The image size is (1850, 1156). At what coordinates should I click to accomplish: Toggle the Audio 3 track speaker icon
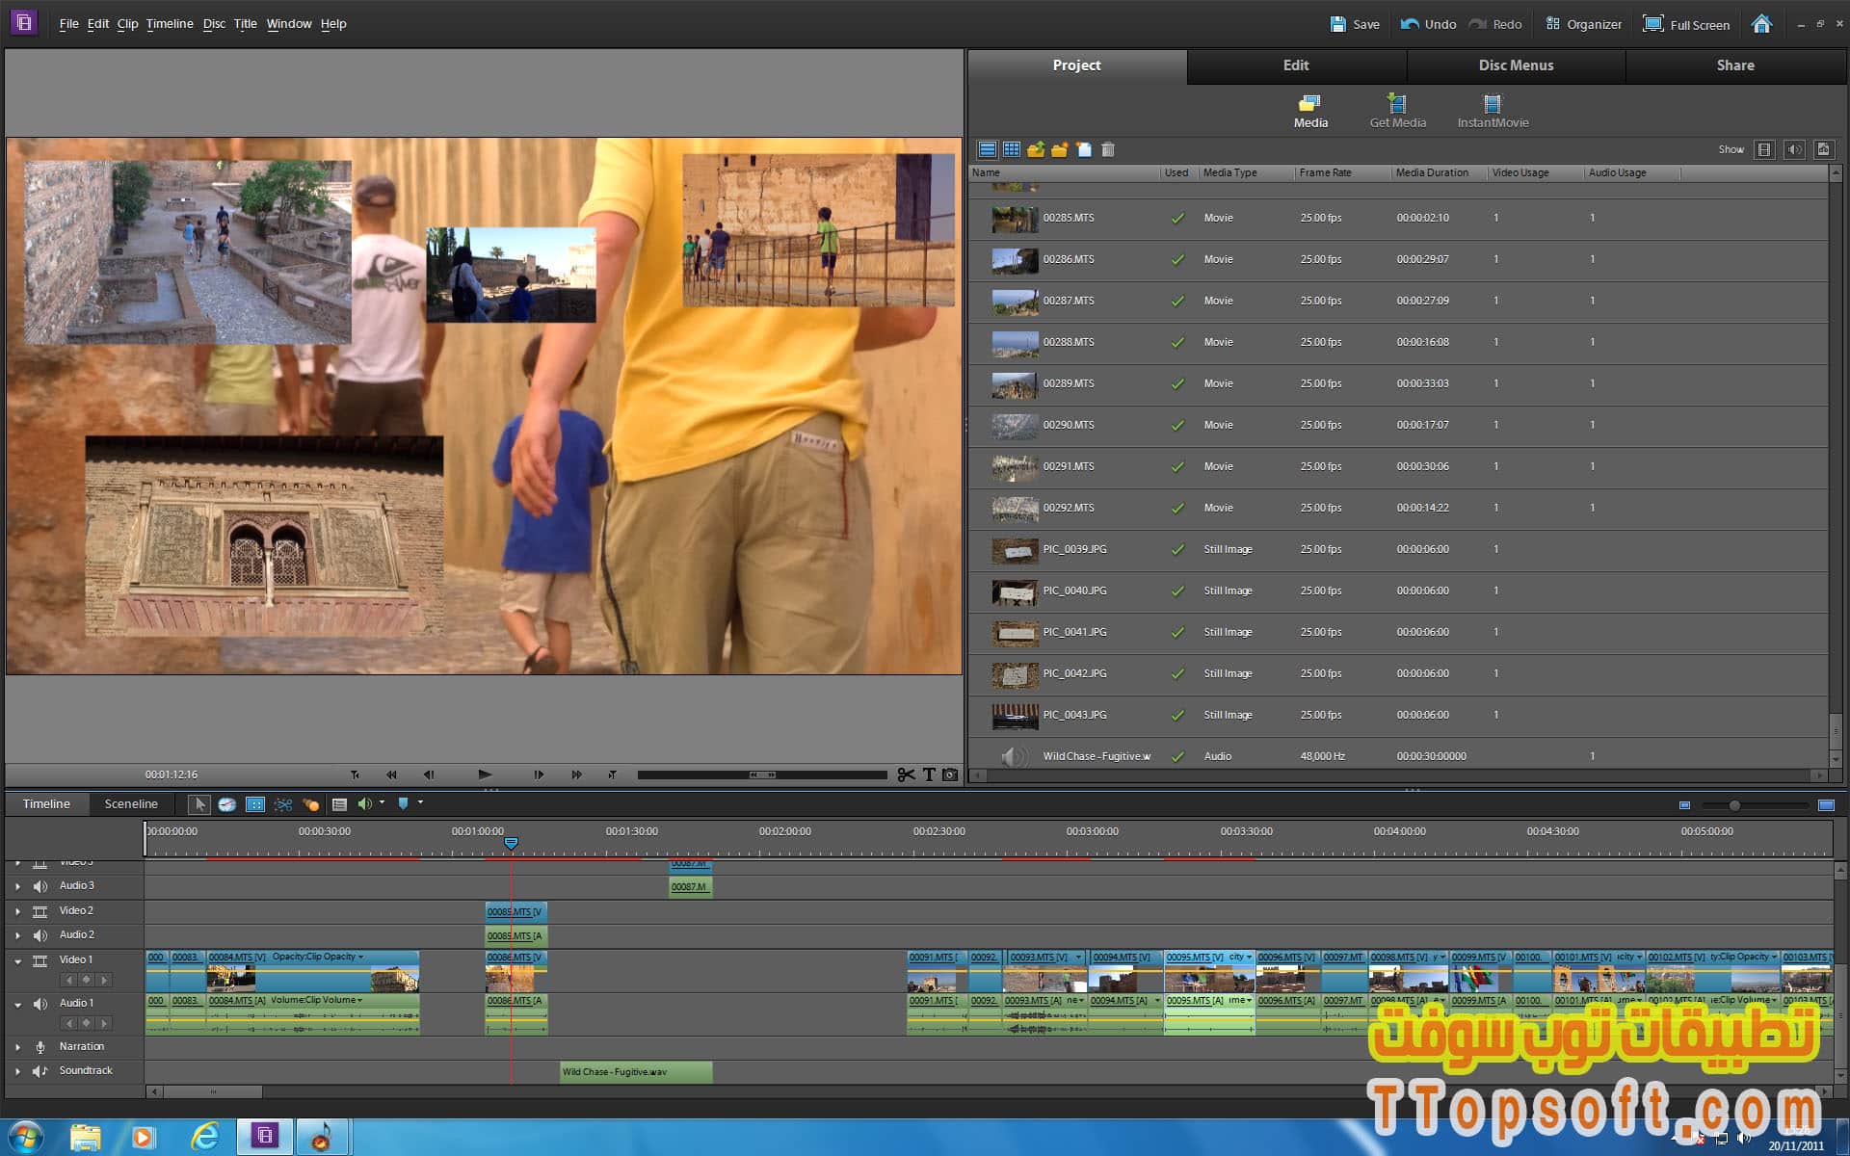pyautogui.click(x=40, y=886)
